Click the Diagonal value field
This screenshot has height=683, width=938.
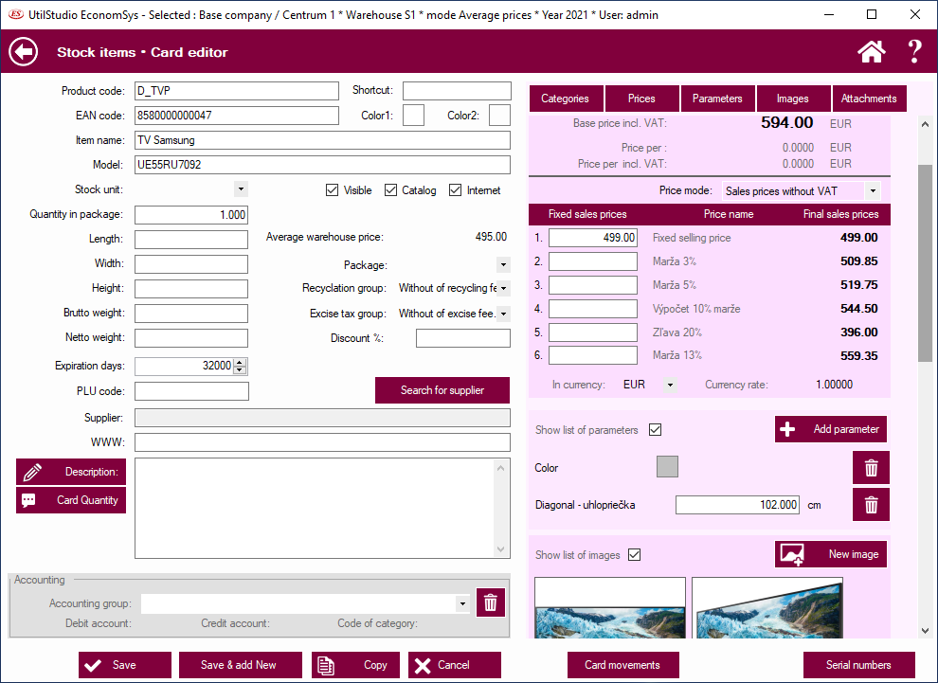737,505
